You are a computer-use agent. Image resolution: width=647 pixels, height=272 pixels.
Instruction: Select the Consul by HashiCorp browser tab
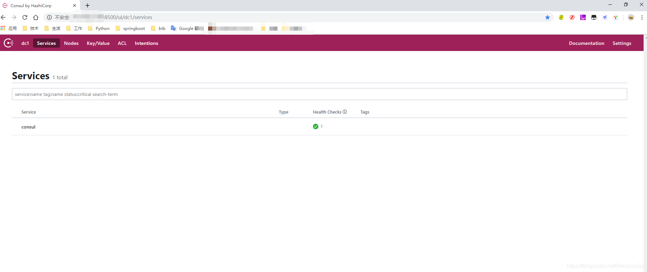(x=40, y=5)
